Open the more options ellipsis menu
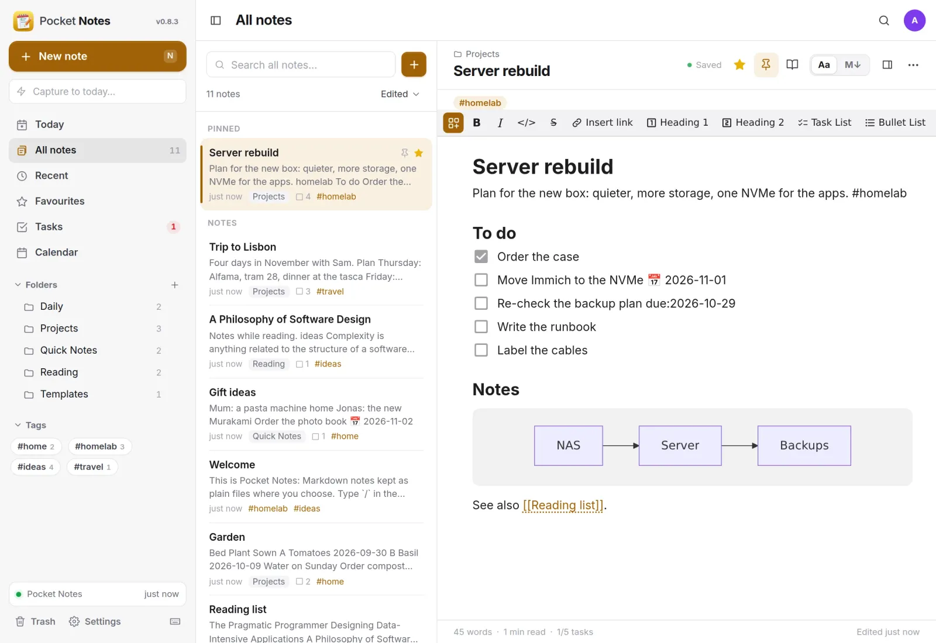Viewport: 936px width, 643px height. point(913,65)
